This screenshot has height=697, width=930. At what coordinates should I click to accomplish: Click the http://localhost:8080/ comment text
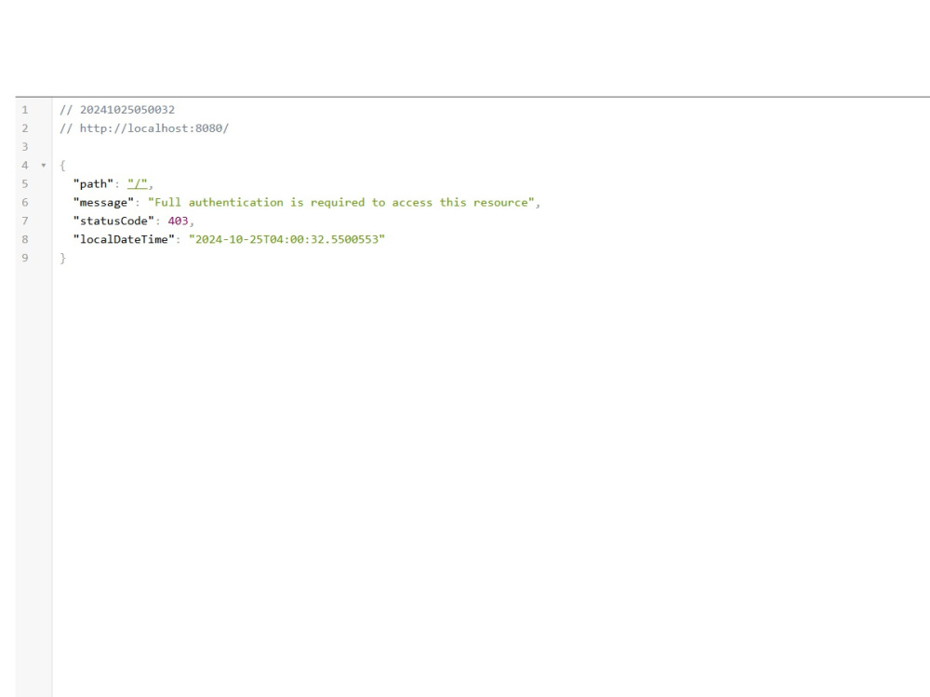[x=144, y=128]
